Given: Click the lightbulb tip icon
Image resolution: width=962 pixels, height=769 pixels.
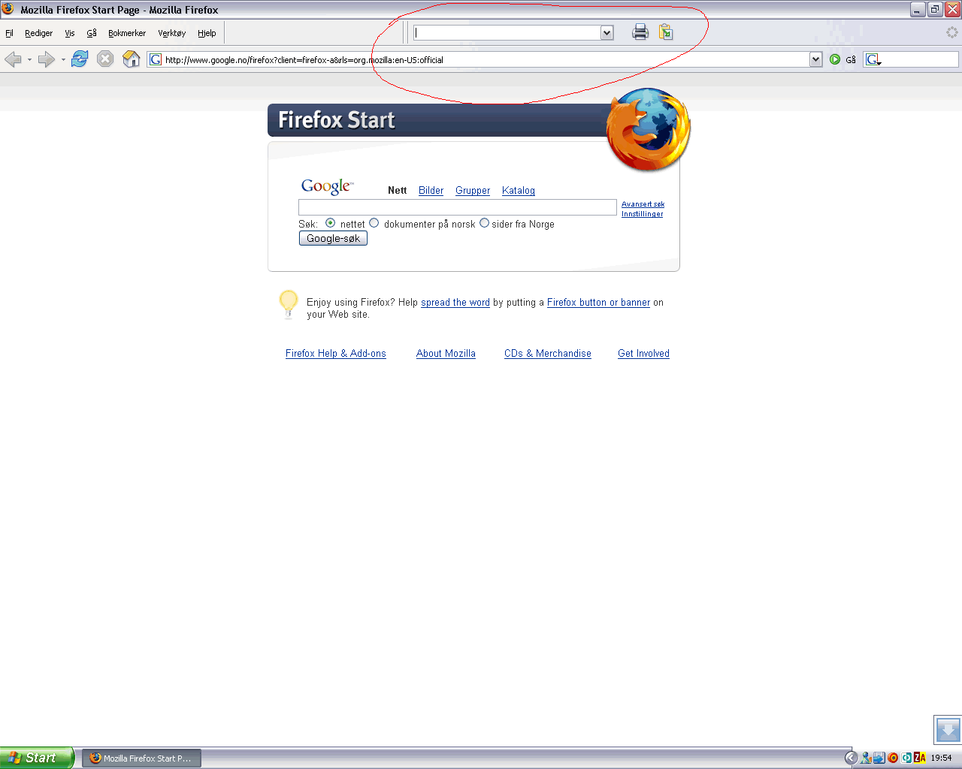Looking at the screenshot, I should click(x=289, y=304).
